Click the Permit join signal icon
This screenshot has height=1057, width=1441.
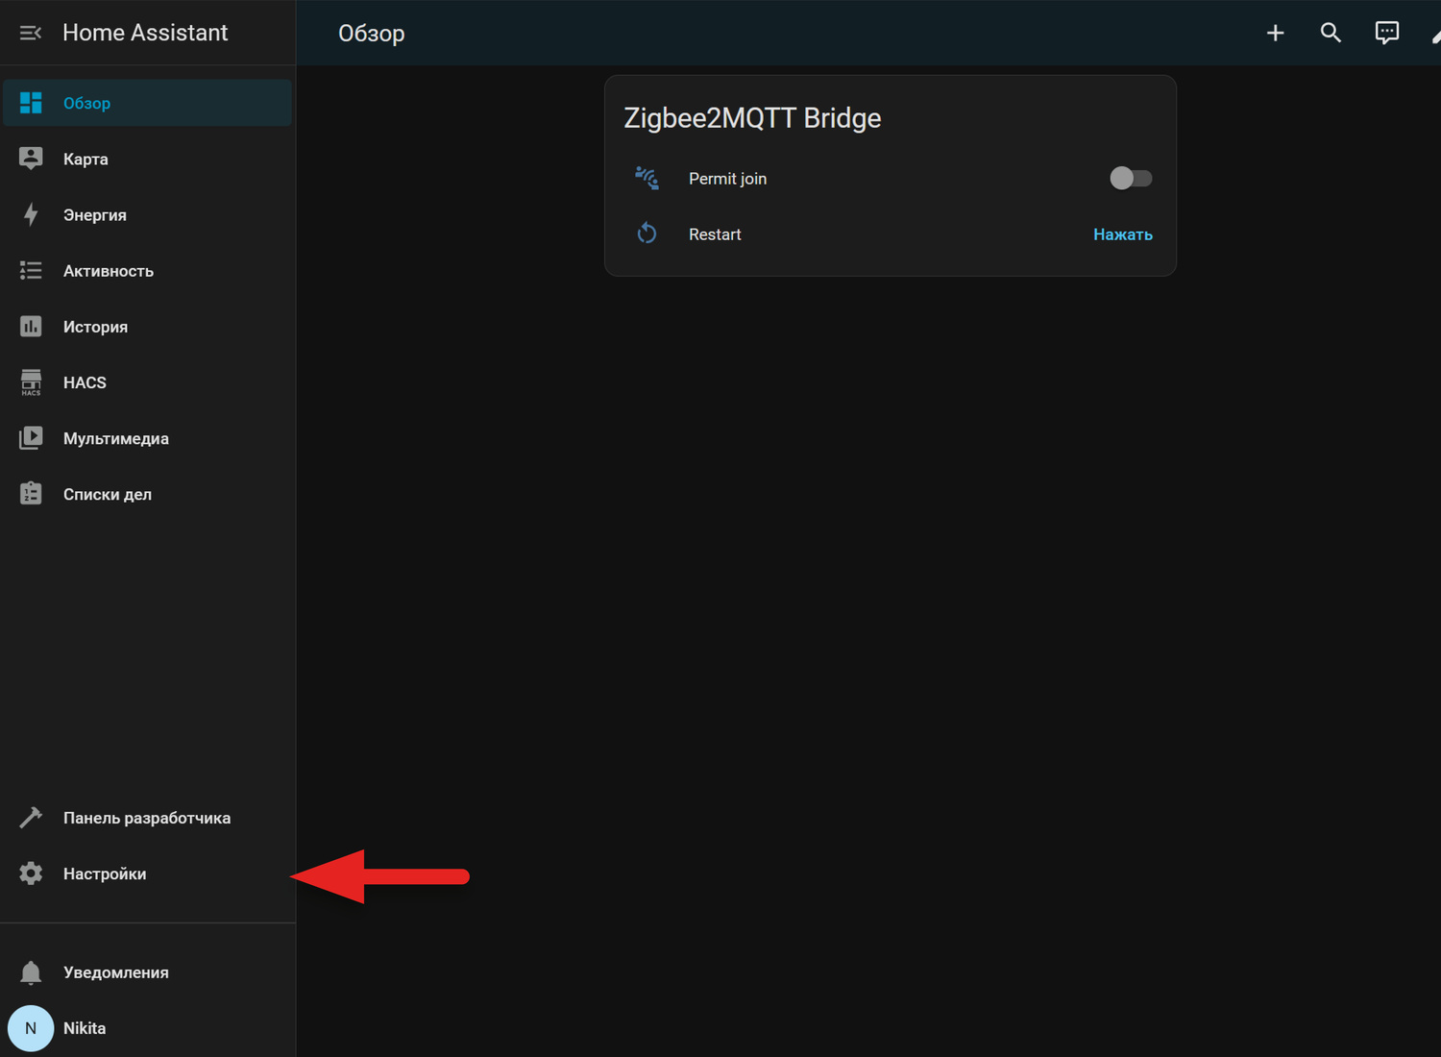(x=647, y=178)
